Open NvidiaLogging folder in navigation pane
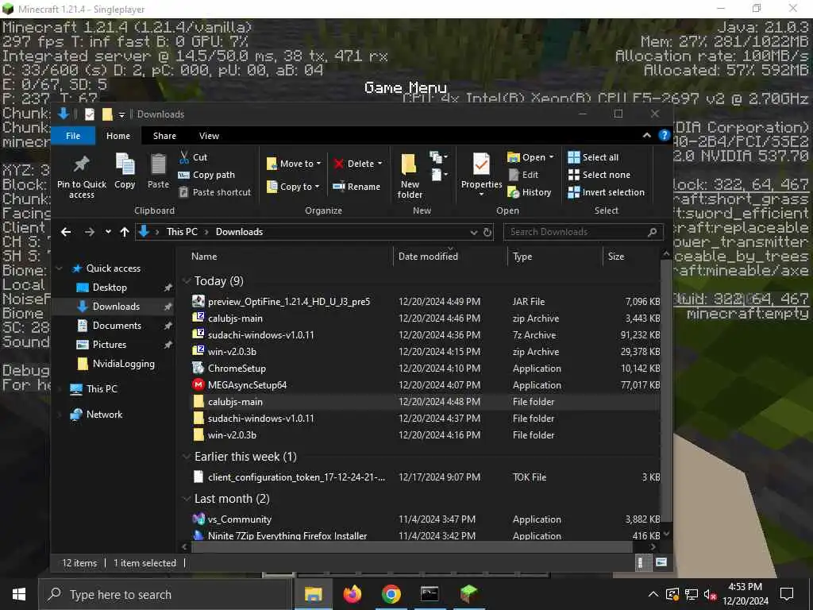Screen dimensions: 813x610 (123, 364)
